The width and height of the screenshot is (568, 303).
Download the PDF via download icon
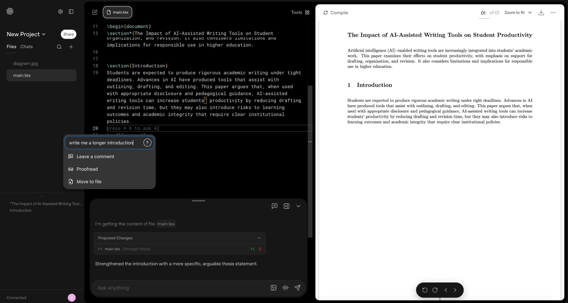coord(541,13)
